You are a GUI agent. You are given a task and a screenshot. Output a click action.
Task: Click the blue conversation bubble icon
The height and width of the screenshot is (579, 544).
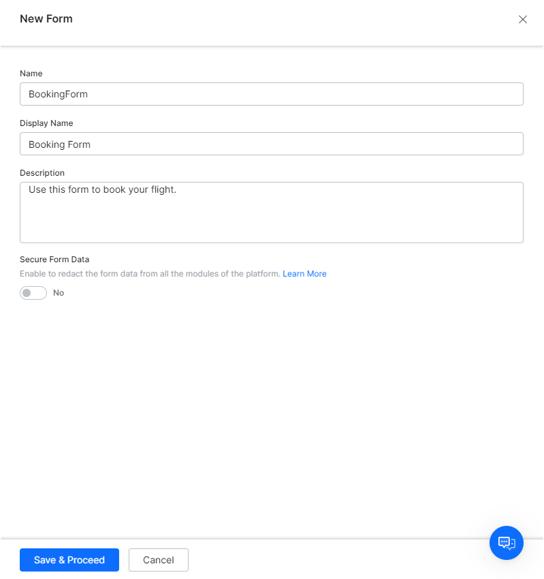tap(506, 543)
